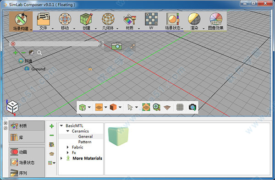Open the 场景构建 scene building workbench
Image resolution: width=275 pixels, height=180 pixels.
21,22
